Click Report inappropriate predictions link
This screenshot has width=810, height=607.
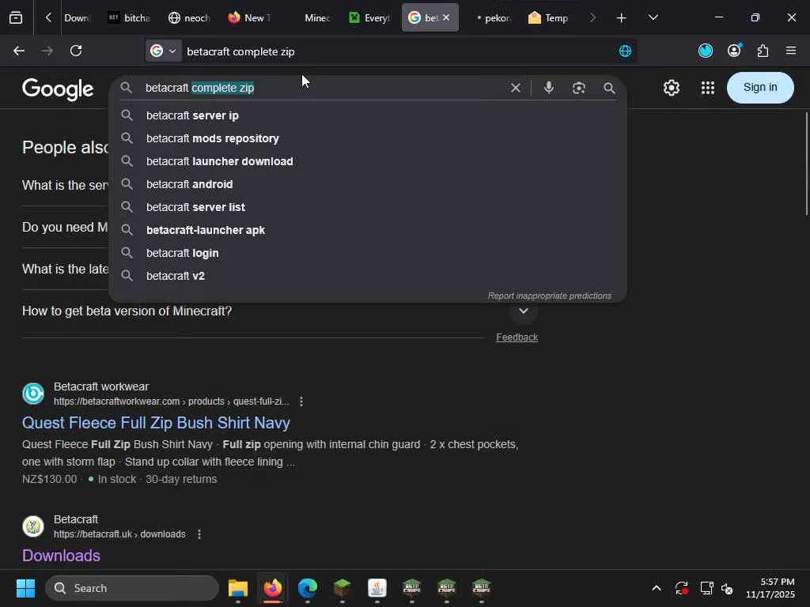tap(550, 296)
